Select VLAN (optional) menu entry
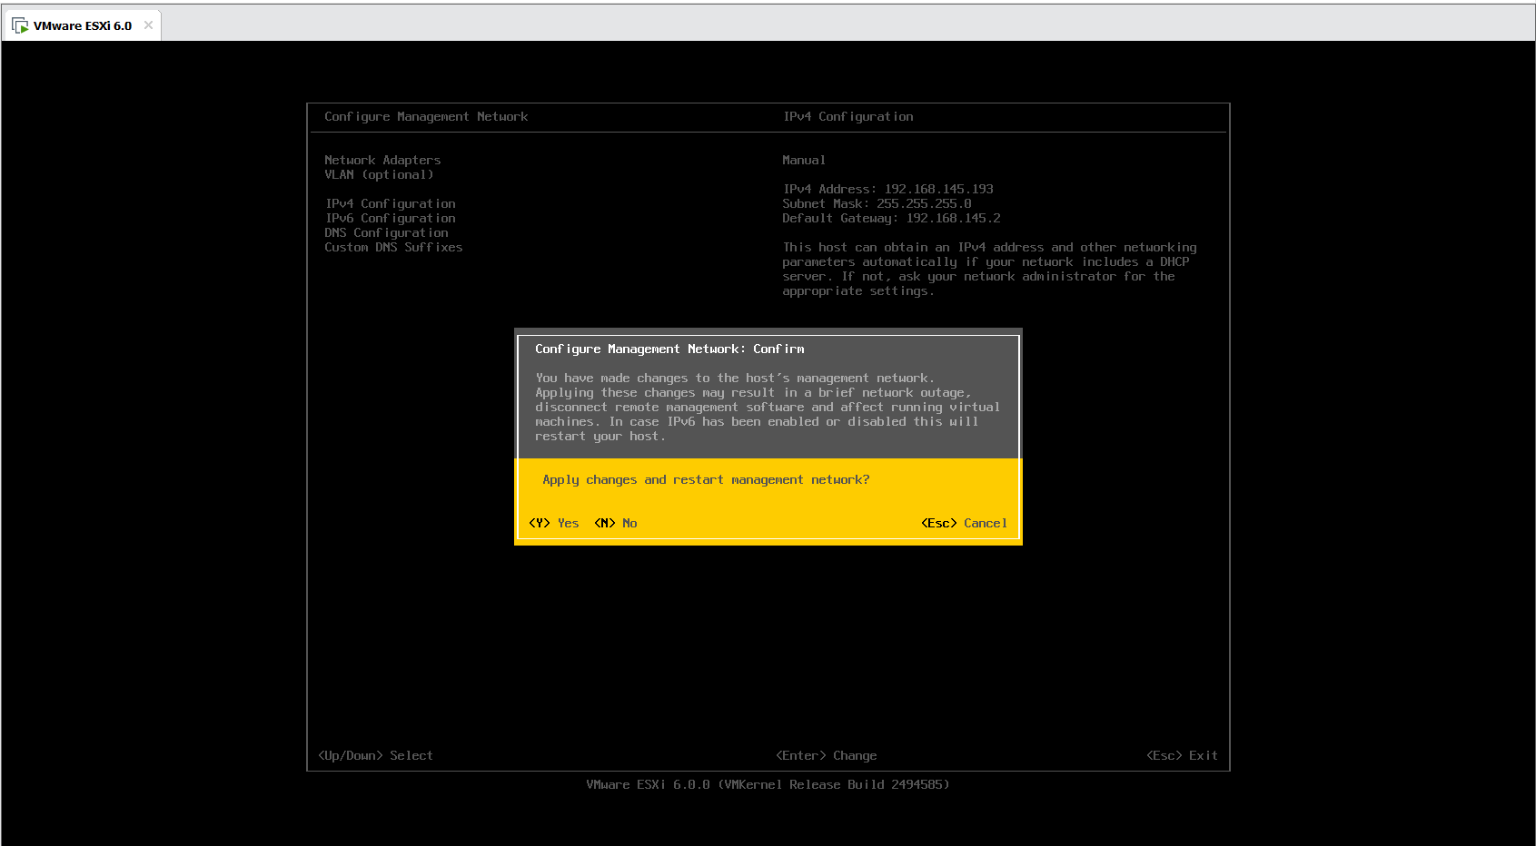1536x846 pixels. coord(379,174)
